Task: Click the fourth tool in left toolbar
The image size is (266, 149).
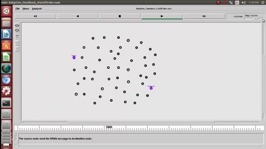Action: tap(17, 43)
